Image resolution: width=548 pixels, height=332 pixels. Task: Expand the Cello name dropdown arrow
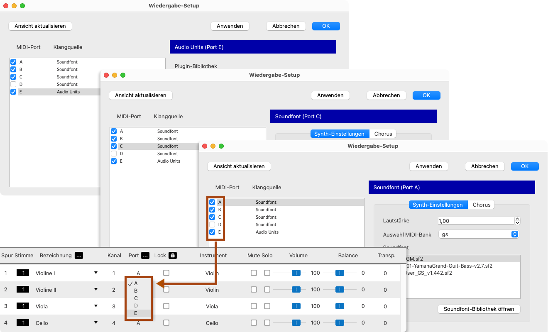[96, 322]
